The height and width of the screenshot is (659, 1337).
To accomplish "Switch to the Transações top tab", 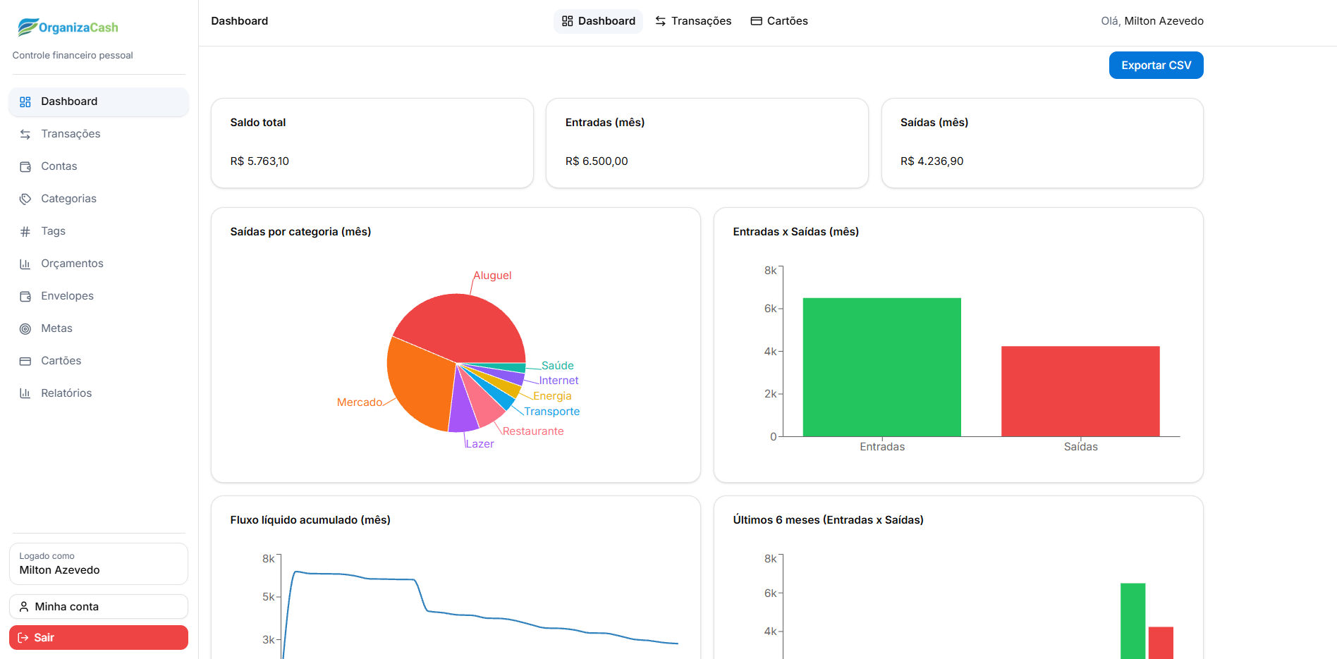I will [x=693, y=21].
